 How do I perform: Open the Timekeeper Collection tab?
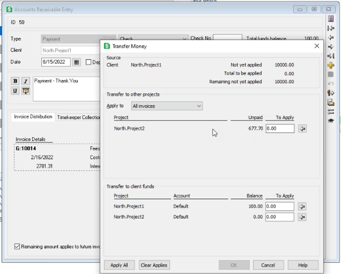tap(79, 117)
